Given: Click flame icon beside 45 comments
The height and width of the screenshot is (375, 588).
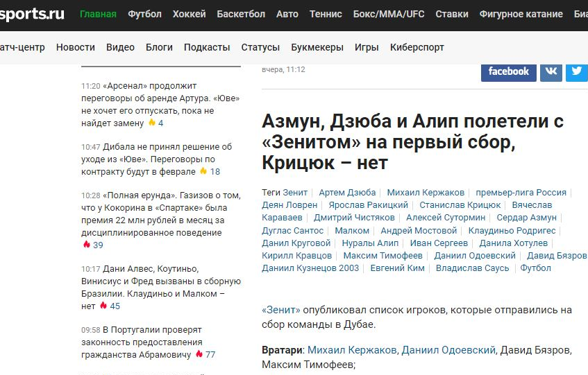Looking at the screenshot, I should pos(103,306).
